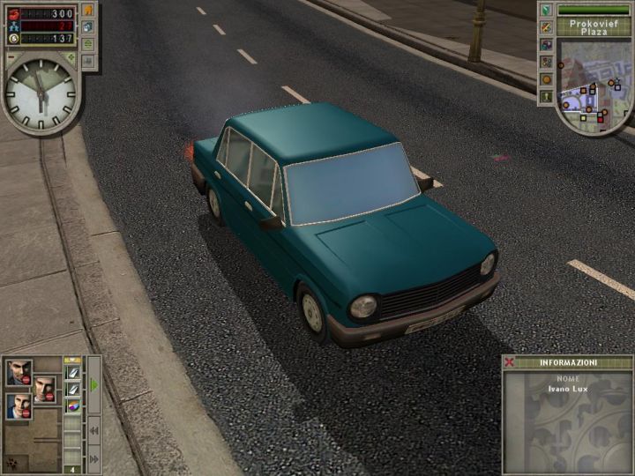Select the crossed tools icon beside the minimap
This screenshot has width=635, height=476.
547,27
